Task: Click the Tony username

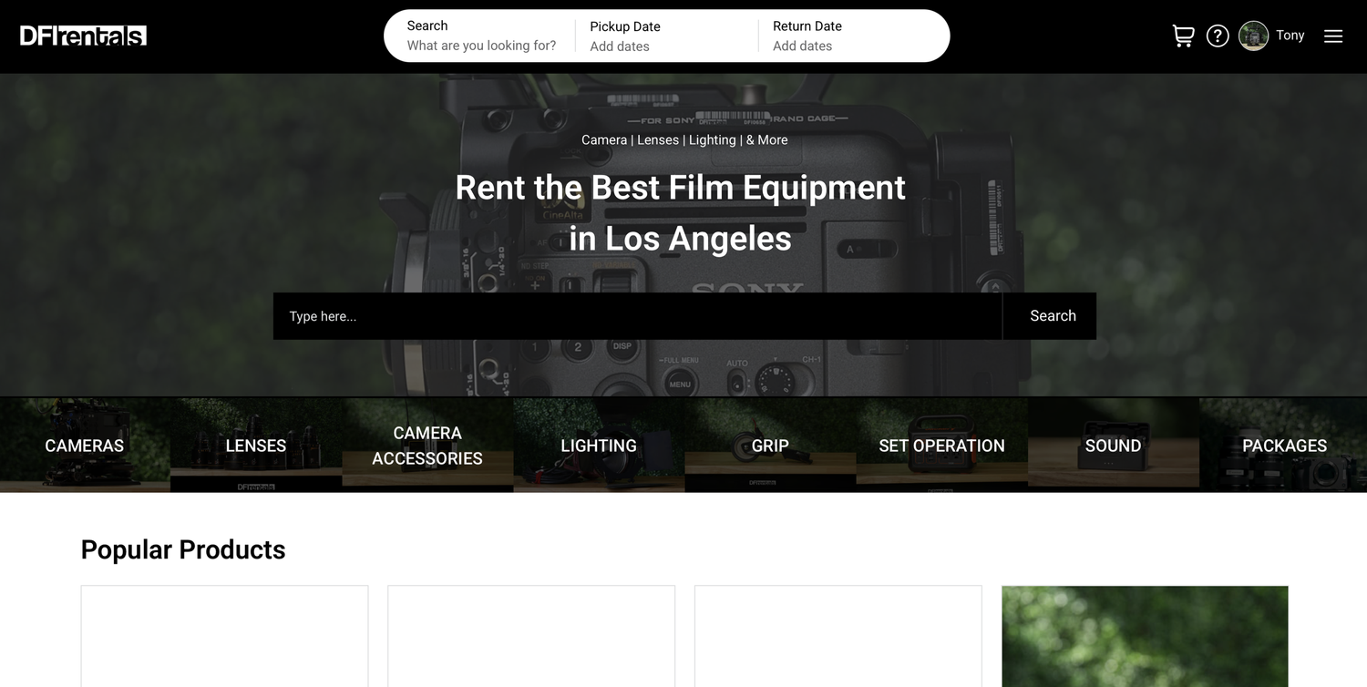Action: click(x=1290, y=36)
